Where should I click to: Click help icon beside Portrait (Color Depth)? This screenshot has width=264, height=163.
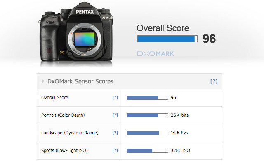click(x=115, y=115)
